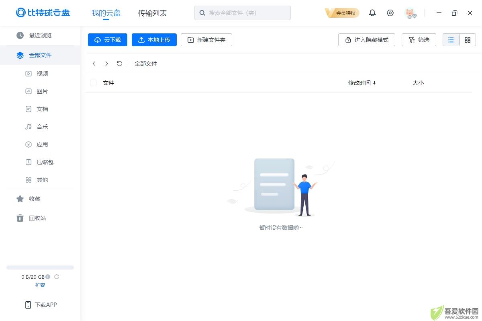Click the 文件 column header
Screen dimensions: 482x321
[x=108, y=83]
